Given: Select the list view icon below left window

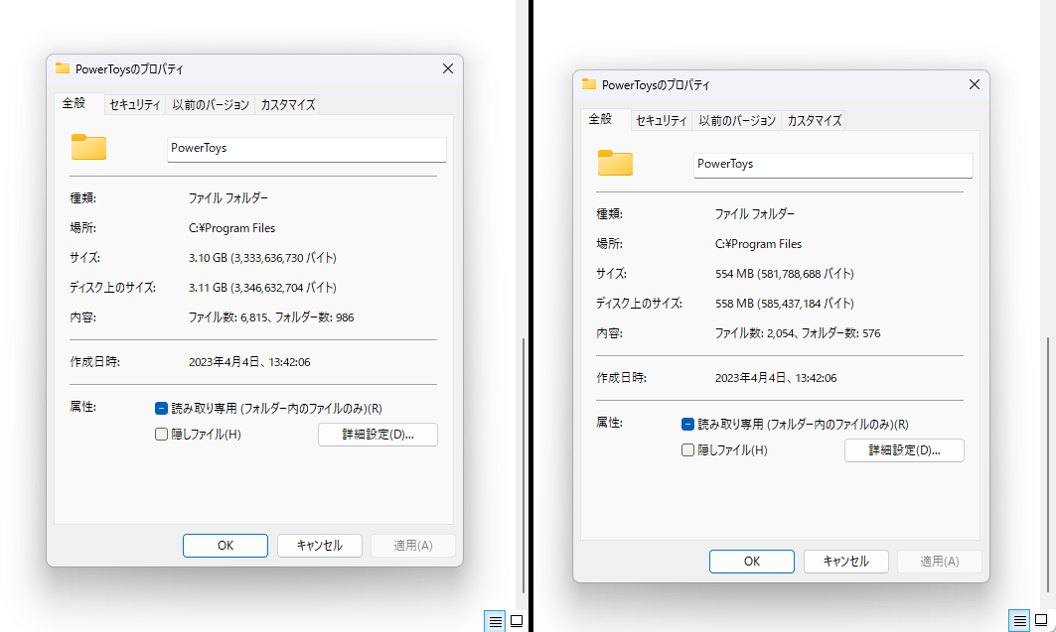Looking at the screenshot, I should click(495, 620).
